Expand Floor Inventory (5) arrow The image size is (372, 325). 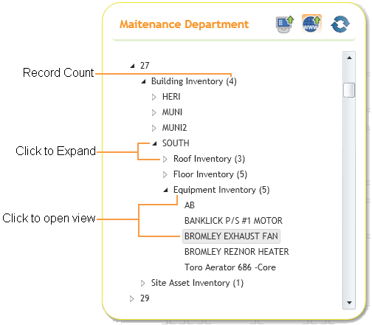(x=165, y=174)
